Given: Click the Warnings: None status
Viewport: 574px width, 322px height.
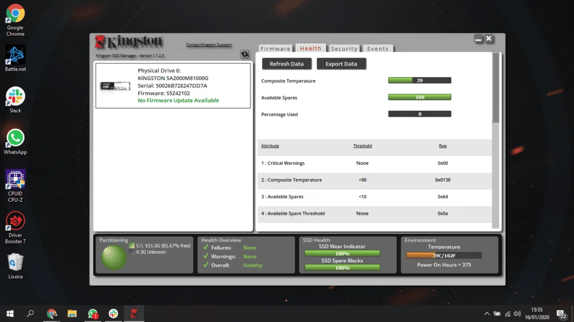Looking at the screenshot, I should (229, 256).
